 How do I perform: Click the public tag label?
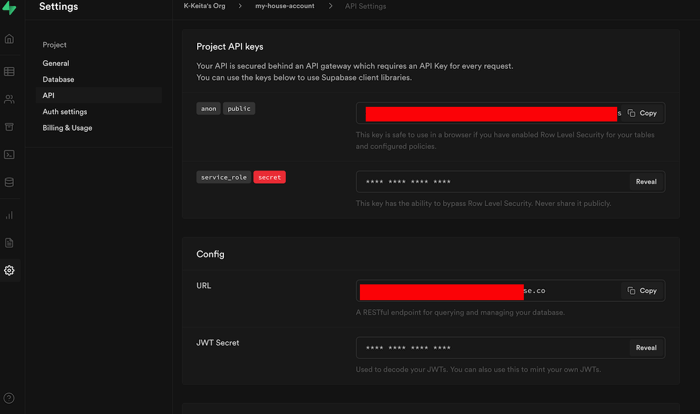tap(239, 109)
